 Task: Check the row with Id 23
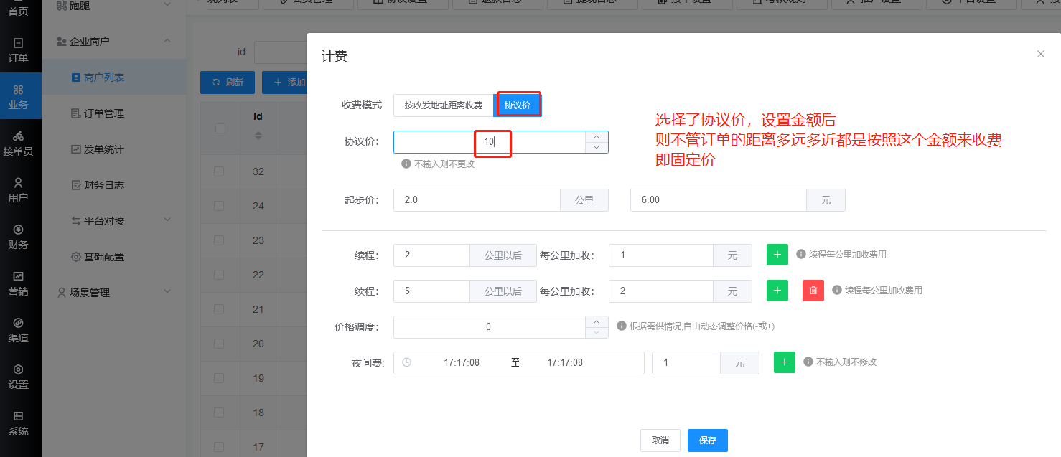click(219, 240)
